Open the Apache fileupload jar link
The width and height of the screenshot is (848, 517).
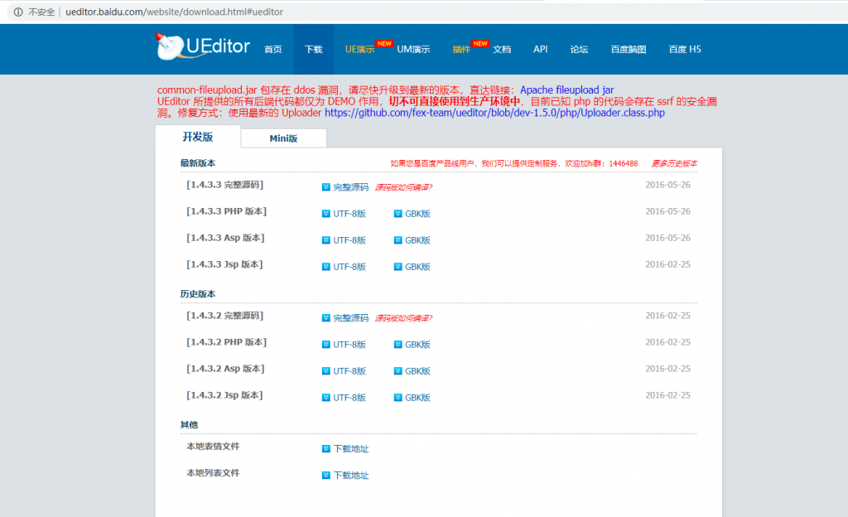[x=566, y=89]
